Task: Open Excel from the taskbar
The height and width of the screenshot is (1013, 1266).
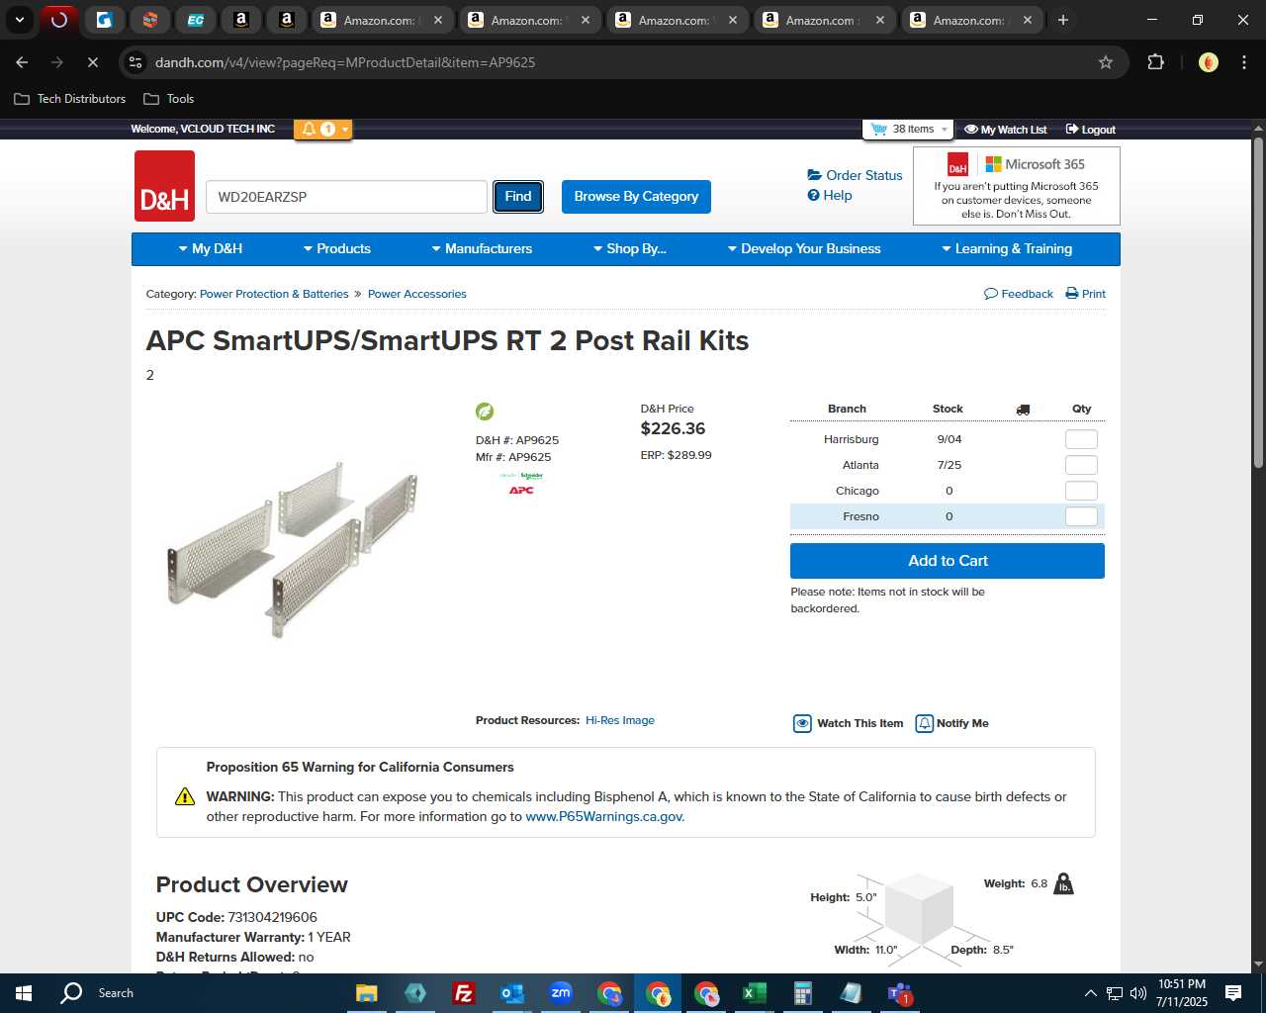Action: [754, 993]
